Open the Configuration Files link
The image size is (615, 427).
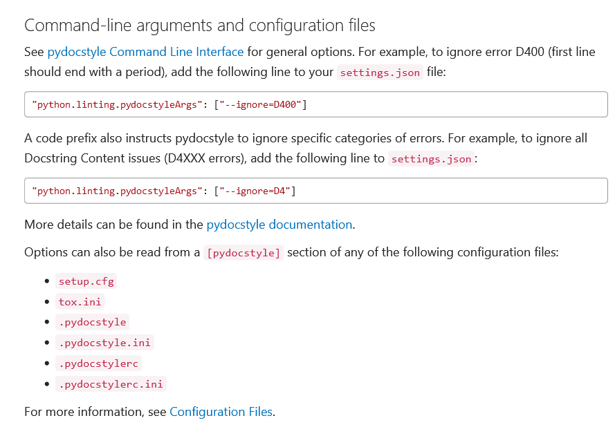[x=221, y=412]
